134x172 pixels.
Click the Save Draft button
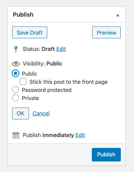pos(30,33)
